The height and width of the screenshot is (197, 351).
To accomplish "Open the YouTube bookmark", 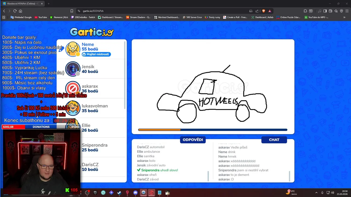I will 41,17.
